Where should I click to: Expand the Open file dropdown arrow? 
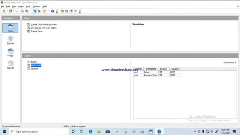[13, 11]
